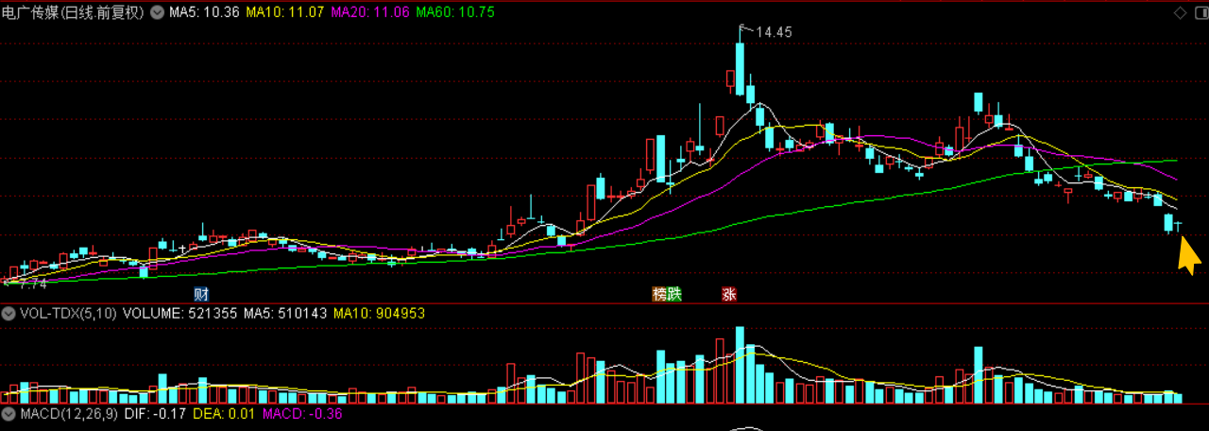This screenshot has height=431, width=1209.
Task: Open the green 跌 event marker
Action: [x=673, y=294]
